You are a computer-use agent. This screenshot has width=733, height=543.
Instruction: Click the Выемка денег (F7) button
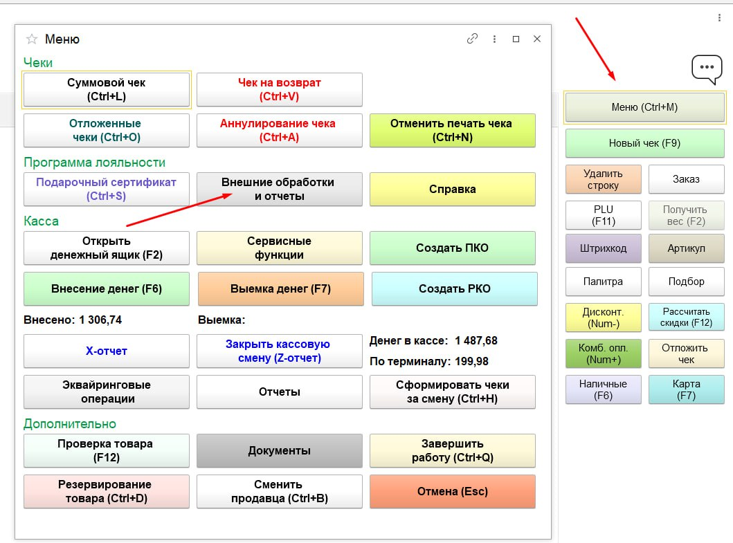click(x=280, y=289)
